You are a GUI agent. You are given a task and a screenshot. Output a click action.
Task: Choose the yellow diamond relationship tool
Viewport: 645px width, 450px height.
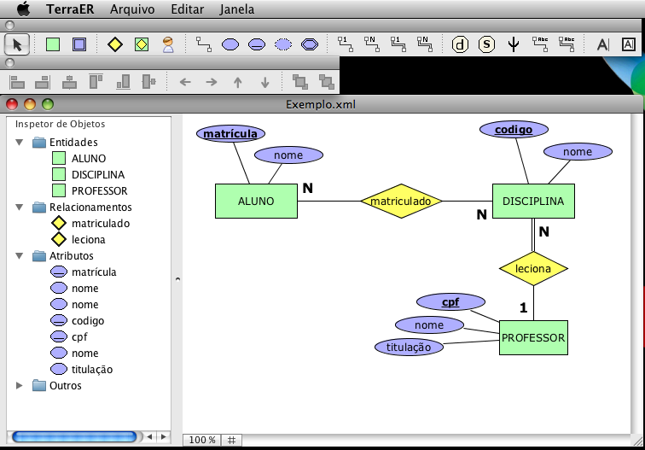tap(115, 44)
